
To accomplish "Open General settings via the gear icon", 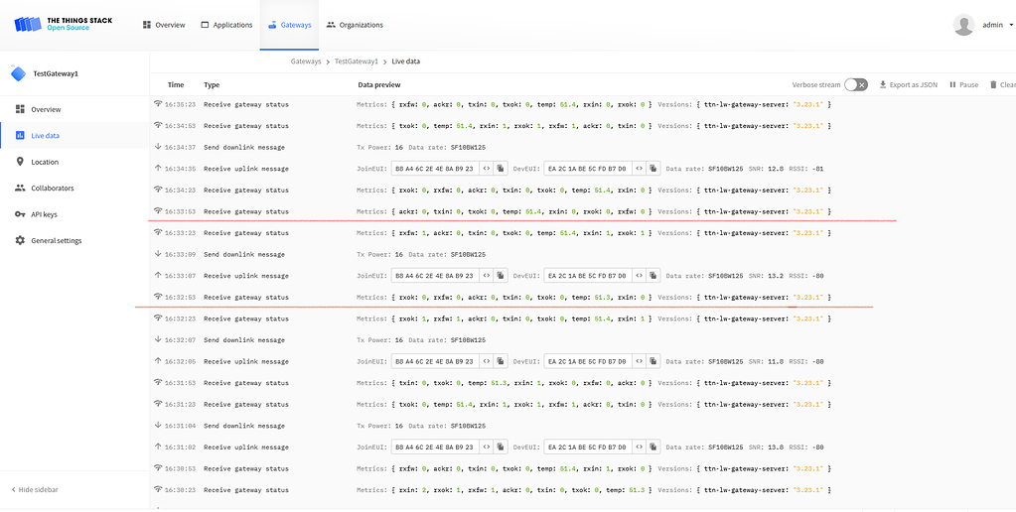I will pyautogui.click(x=20, y=241).
